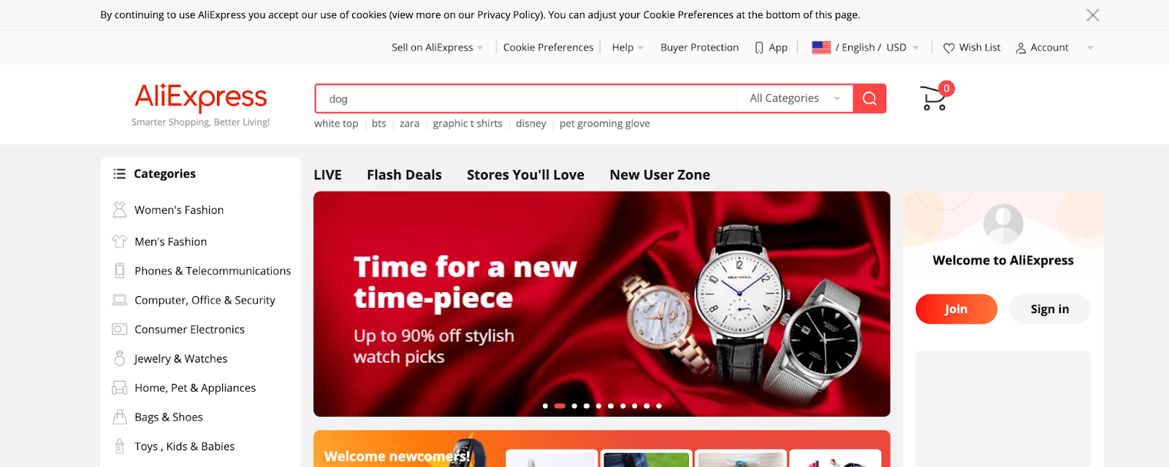The image size is (1169, 467).
Task: Click the App phone icon
Action: (x=759, y=48)
